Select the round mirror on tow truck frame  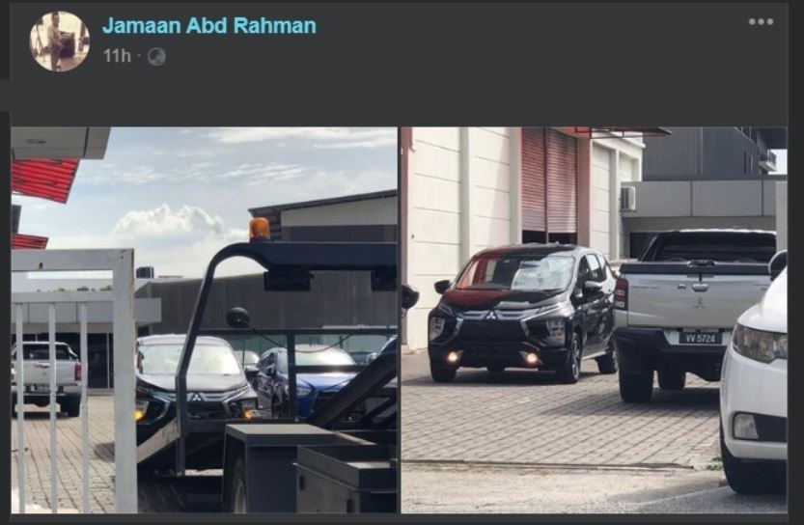[x=237, y=318]
